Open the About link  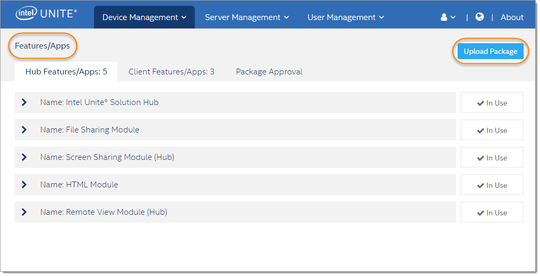[x=512, y=17]
